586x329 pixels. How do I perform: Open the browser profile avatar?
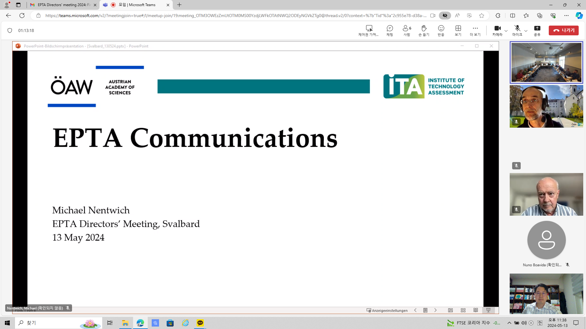(x=7, y=5)
